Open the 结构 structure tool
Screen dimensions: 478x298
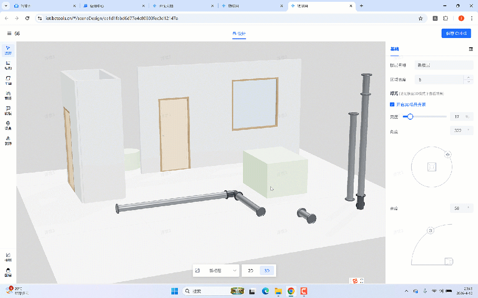click(x=8, y=65)
